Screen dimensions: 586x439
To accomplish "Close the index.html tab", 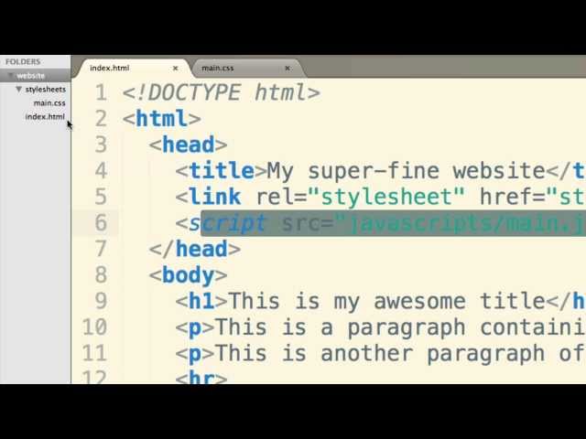I will [175, 69].
